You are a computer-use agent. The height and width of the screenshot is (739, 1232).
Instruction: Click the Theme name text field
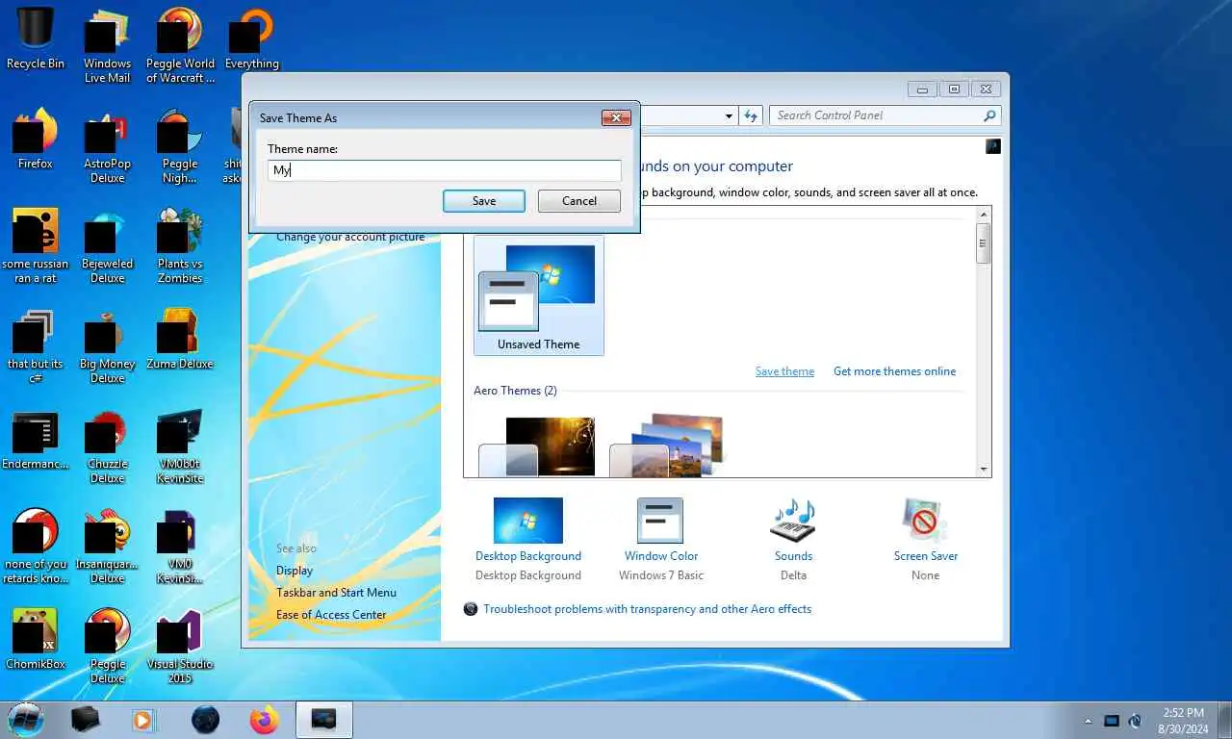(444, 170)
